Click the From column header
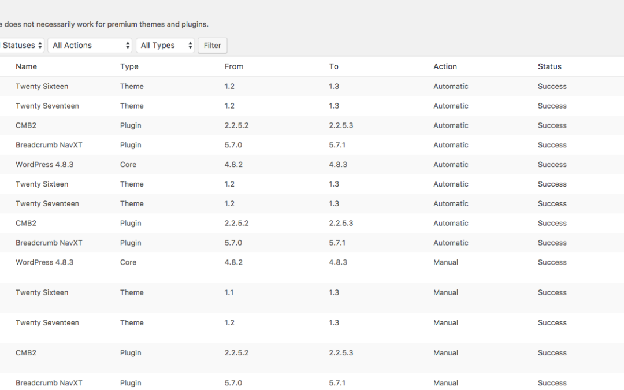624x390 pixels. tap(234, 66)
